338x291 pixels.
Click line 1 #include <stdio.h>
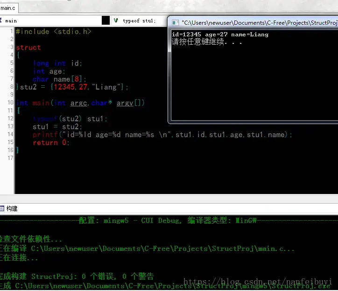tap(54, 32)
